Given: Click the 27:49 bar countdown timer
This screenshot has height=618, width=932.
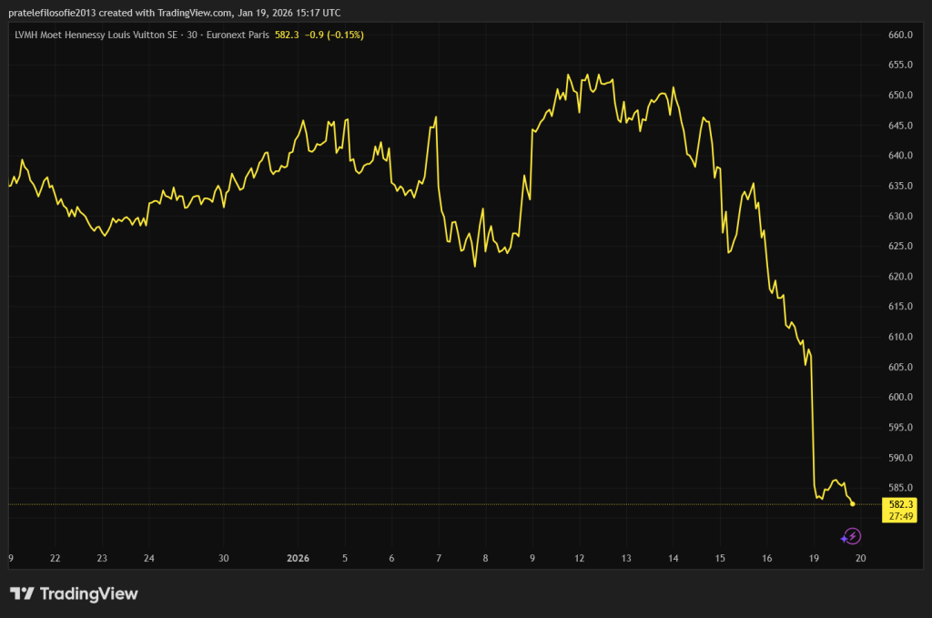Looking at the screenshot, I should (x=900, y=515).
